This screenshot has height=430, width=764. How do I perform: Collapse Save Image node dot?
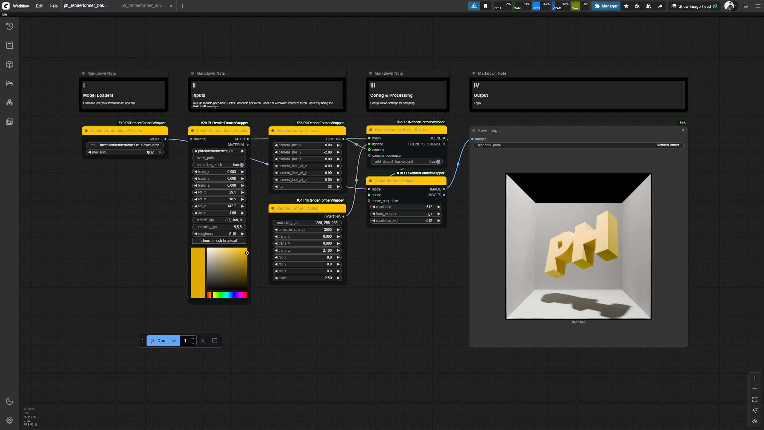(x=474, y=131)
